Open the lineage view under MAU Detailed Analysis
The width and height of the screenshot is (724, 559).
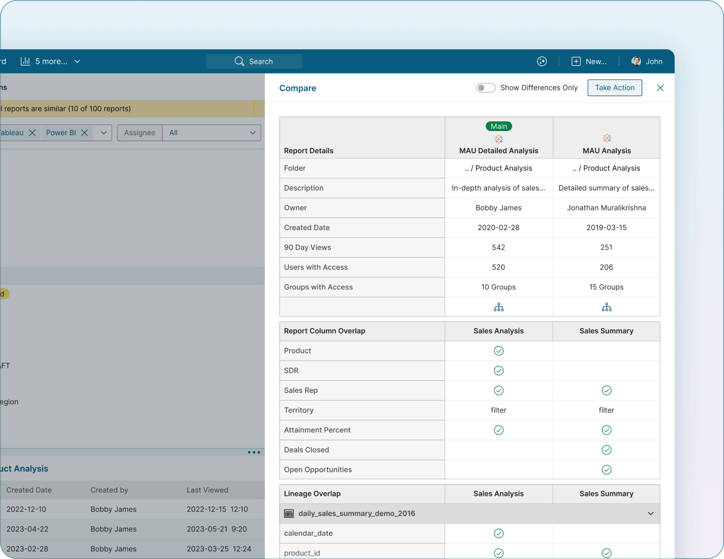[498, 307]
